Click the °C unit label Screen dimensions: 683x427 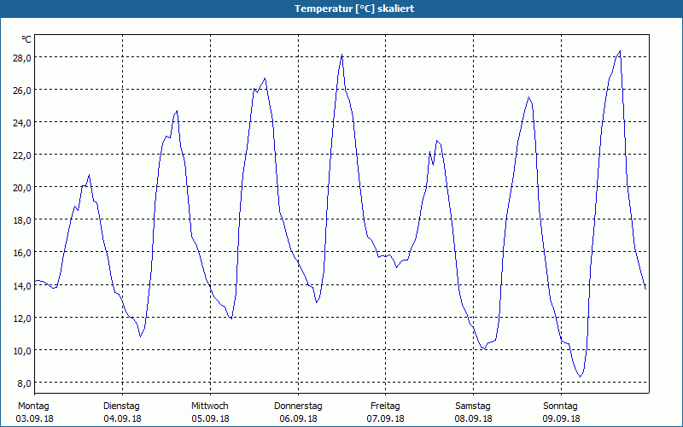(26, 39)
